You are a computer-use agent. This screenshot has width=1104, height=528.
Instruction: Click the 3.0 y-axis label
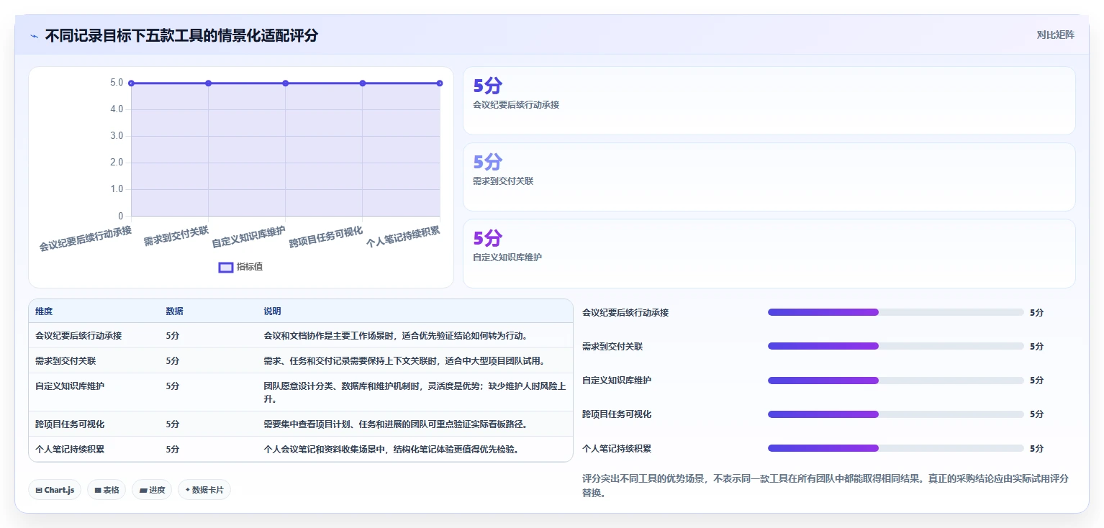(x=117, y=136)
